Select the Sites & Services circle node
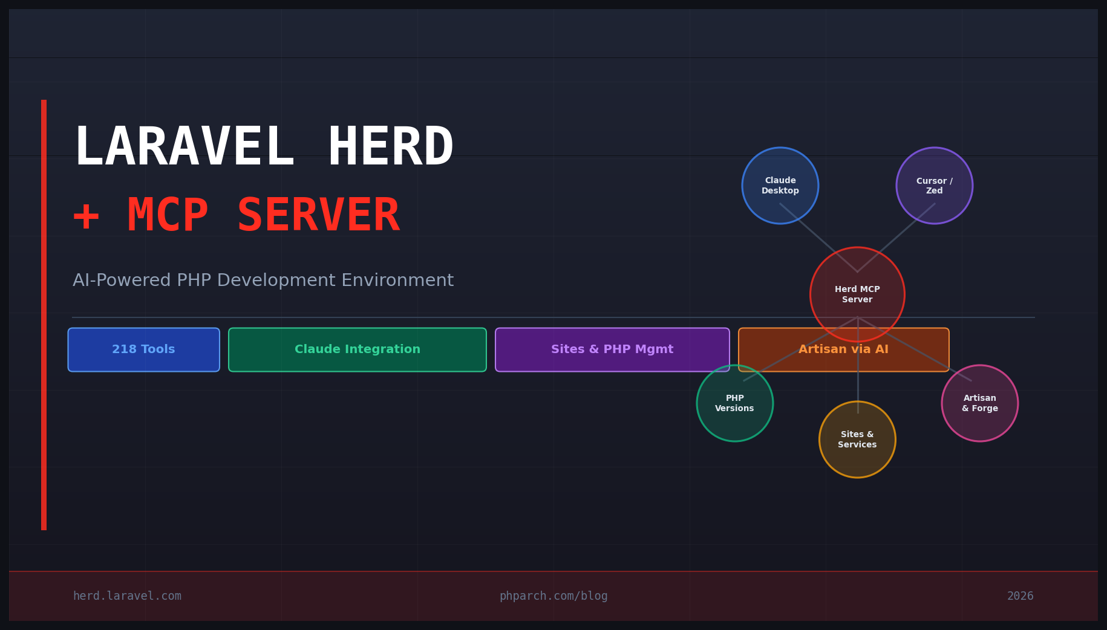This screenshot has height=630, width=1107. click(857, 440)
